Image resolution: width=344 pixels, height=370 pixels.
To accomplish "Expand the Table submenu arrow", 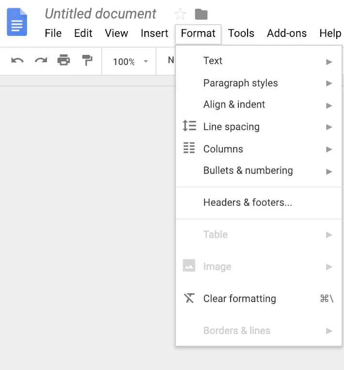I will [x=329, y=235].
